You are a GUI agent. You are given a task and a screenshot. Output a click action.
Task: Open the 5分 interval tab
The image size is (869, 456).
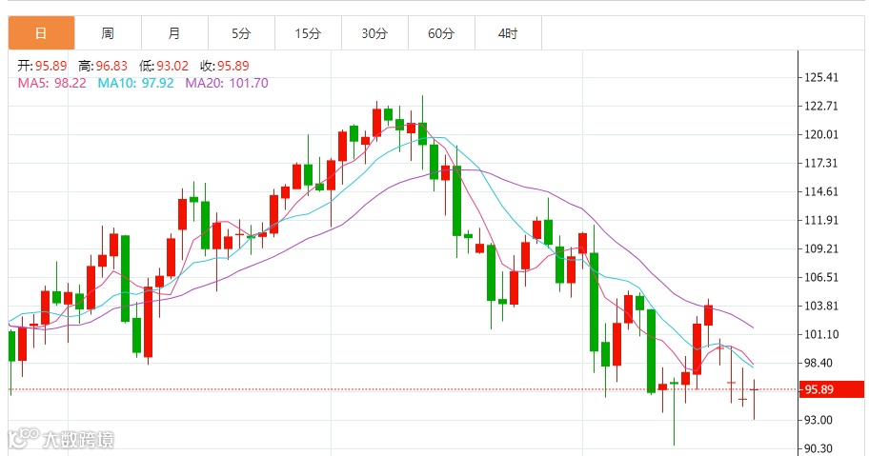click(241, 33)
